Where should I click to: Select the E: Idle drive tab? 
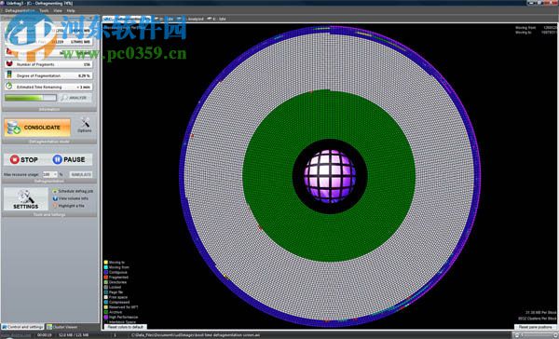click(216, 19)
